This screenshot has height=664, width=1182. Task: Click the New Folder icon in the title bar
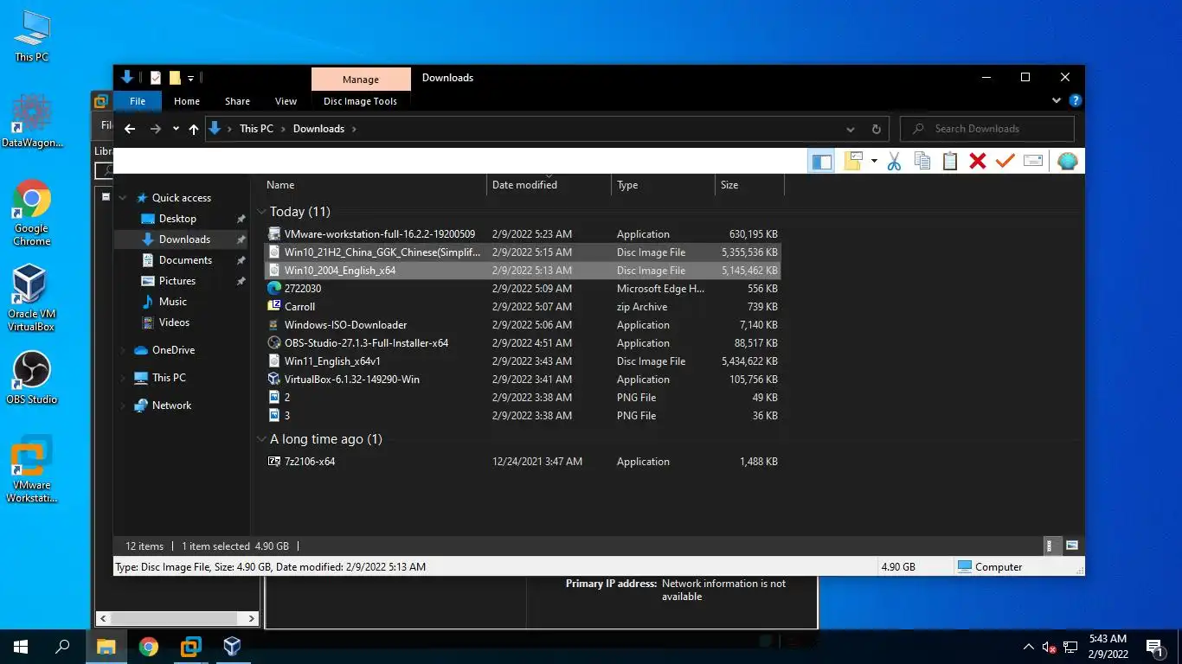coord(175,78)
